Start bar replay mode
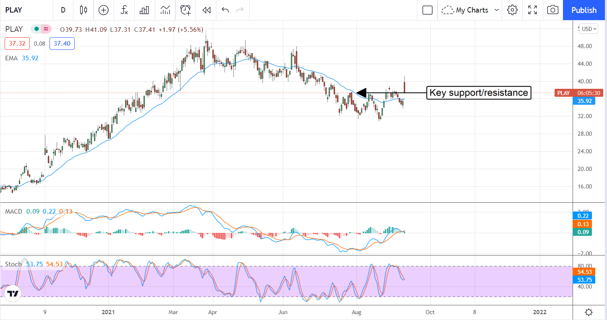 (206, 10)
